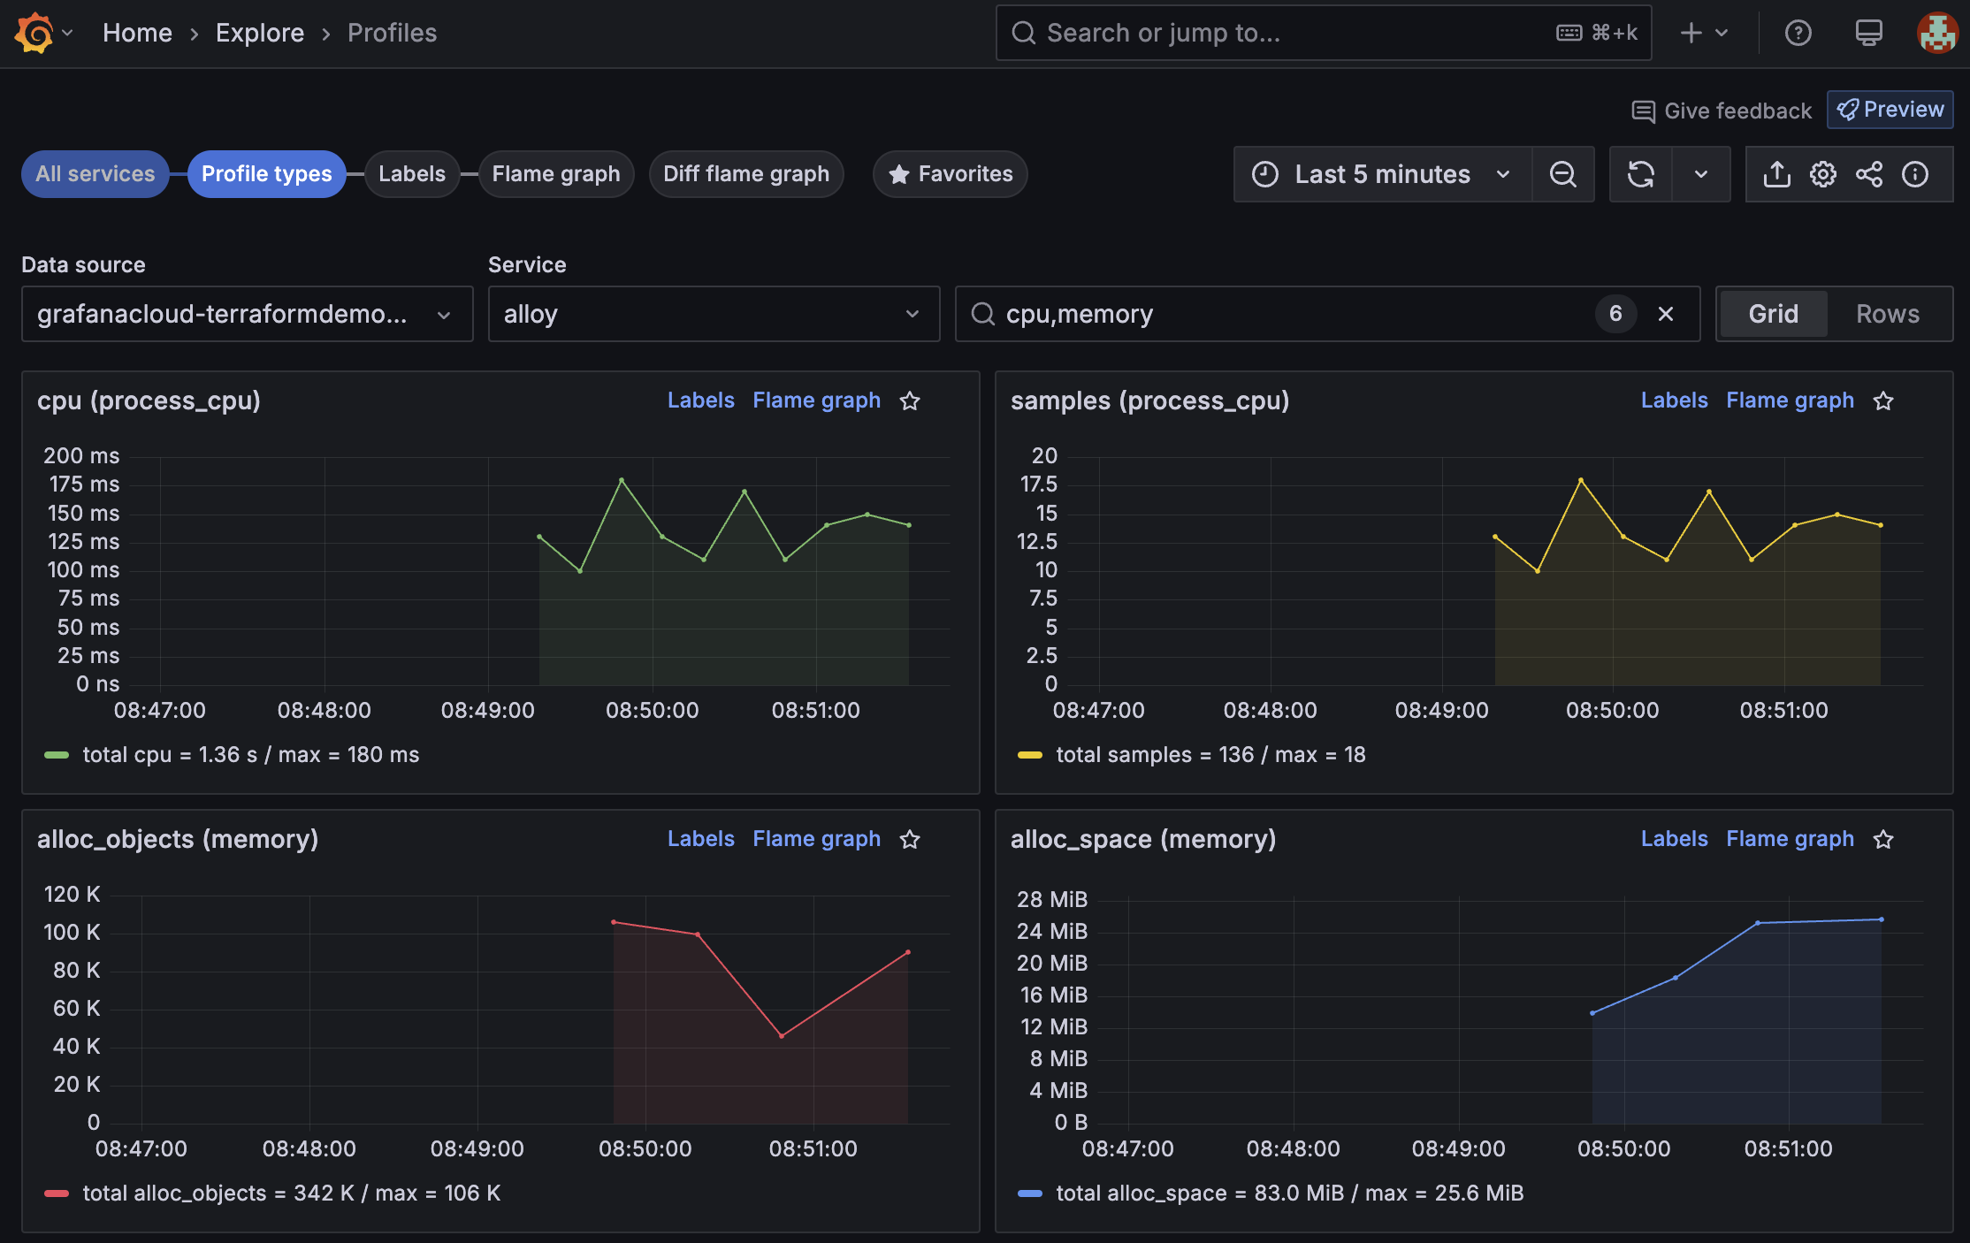Switch to the Labels tab

[412, 173]
